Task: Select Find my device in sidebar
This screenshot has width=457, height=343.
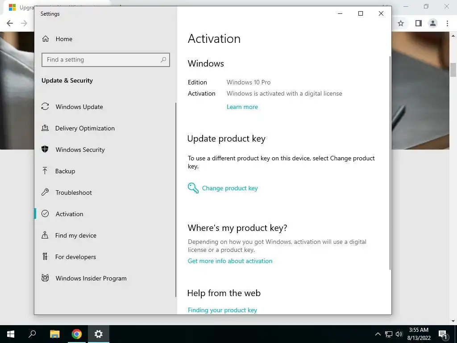Action: coord(105,235)
